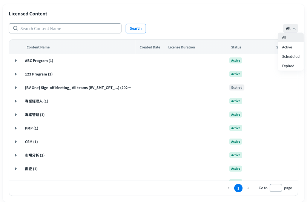Click the Content Name column header
Viewport: 307px width, 202px height.
[38, 47]
